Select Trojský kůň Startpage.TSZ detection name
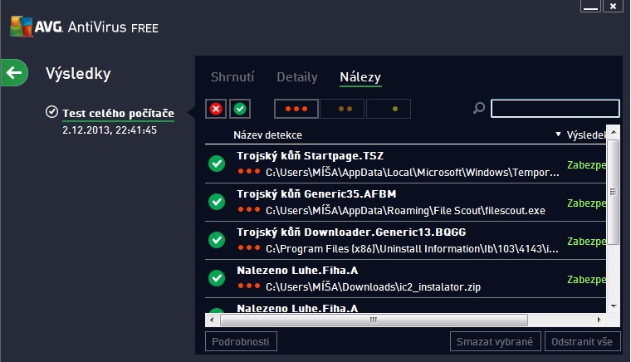The image size is (631, 362). pos(310,156)
